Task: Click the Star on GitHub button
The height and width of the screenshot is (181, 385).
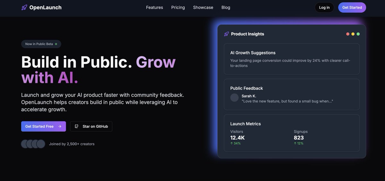Action: click(x=91, y=126)
